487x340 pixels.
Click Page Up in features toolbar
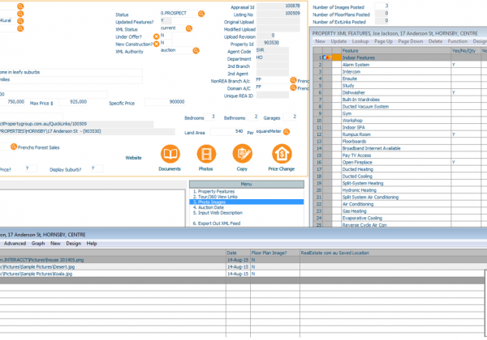click(x=383, y=41)
